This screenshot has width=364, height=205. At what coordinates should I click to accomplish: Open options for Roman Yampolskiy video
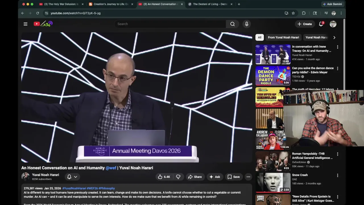(338, 154)
